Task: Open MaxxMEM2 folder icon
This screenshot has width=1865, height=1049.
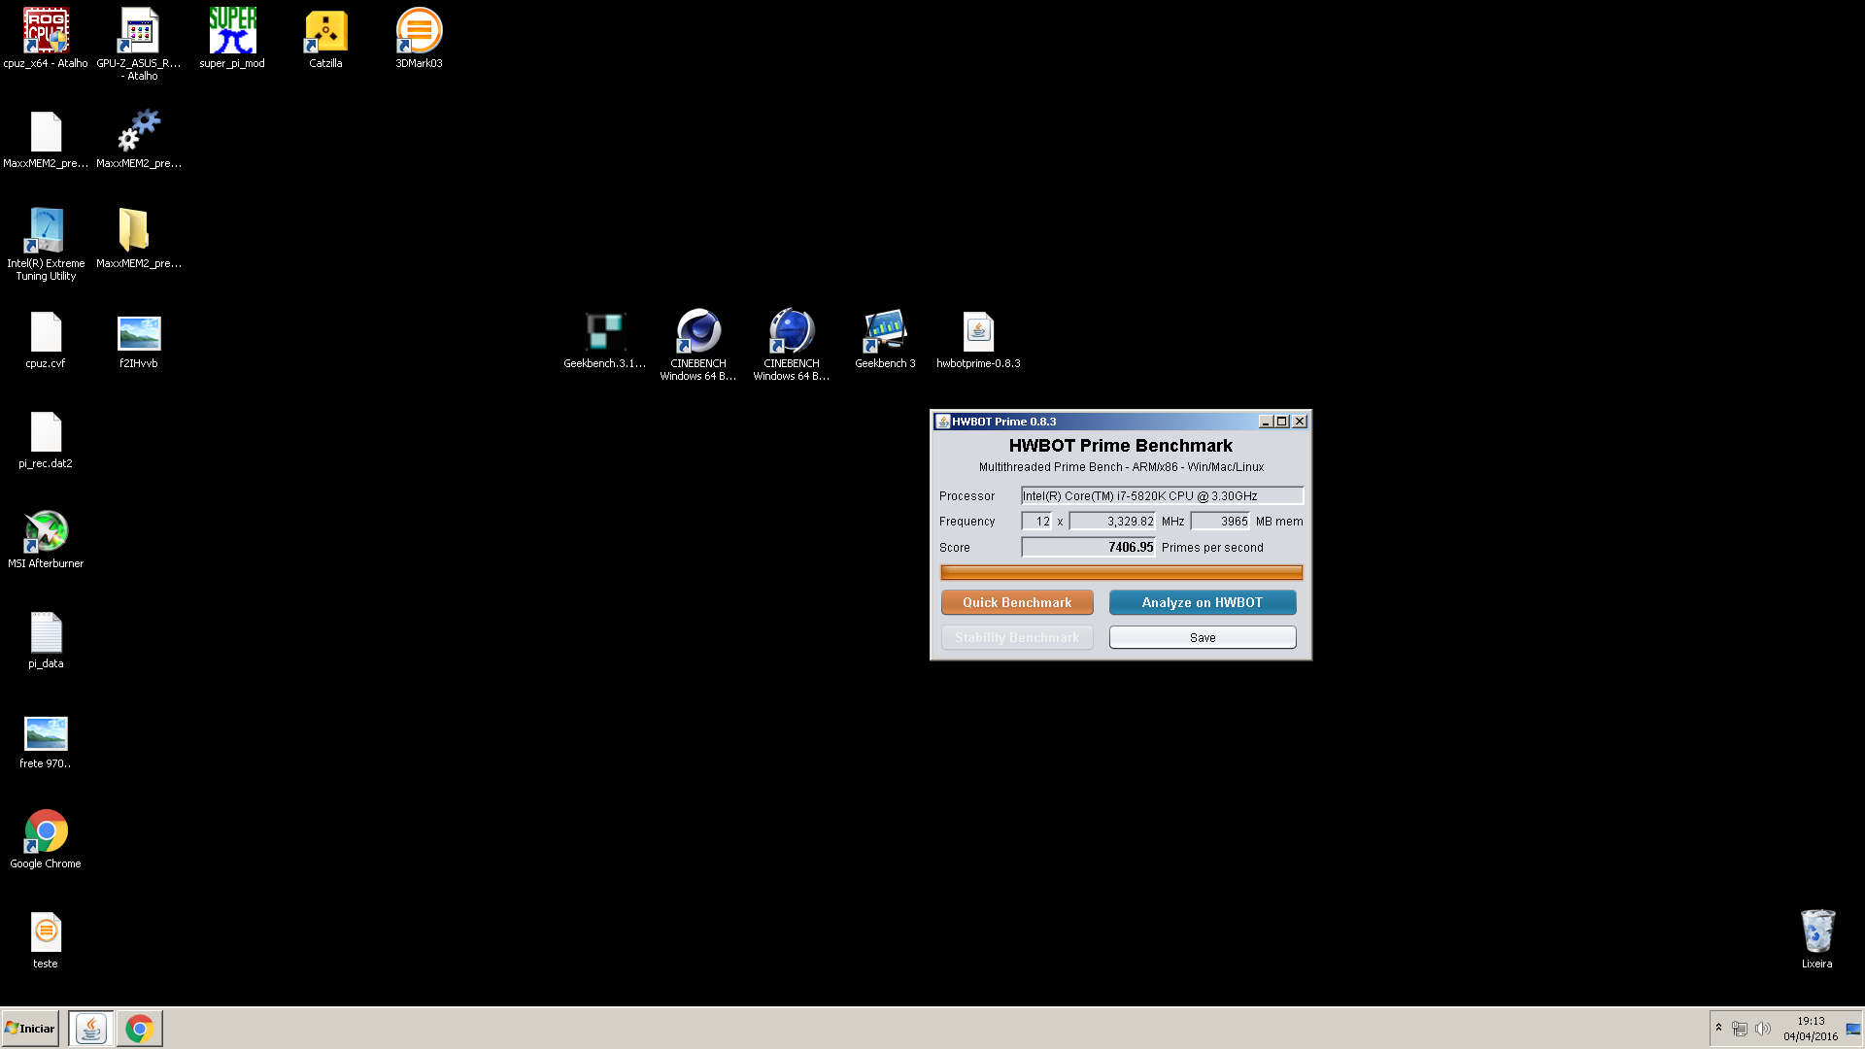Action: pyautogui.click(x=134, y=231)
